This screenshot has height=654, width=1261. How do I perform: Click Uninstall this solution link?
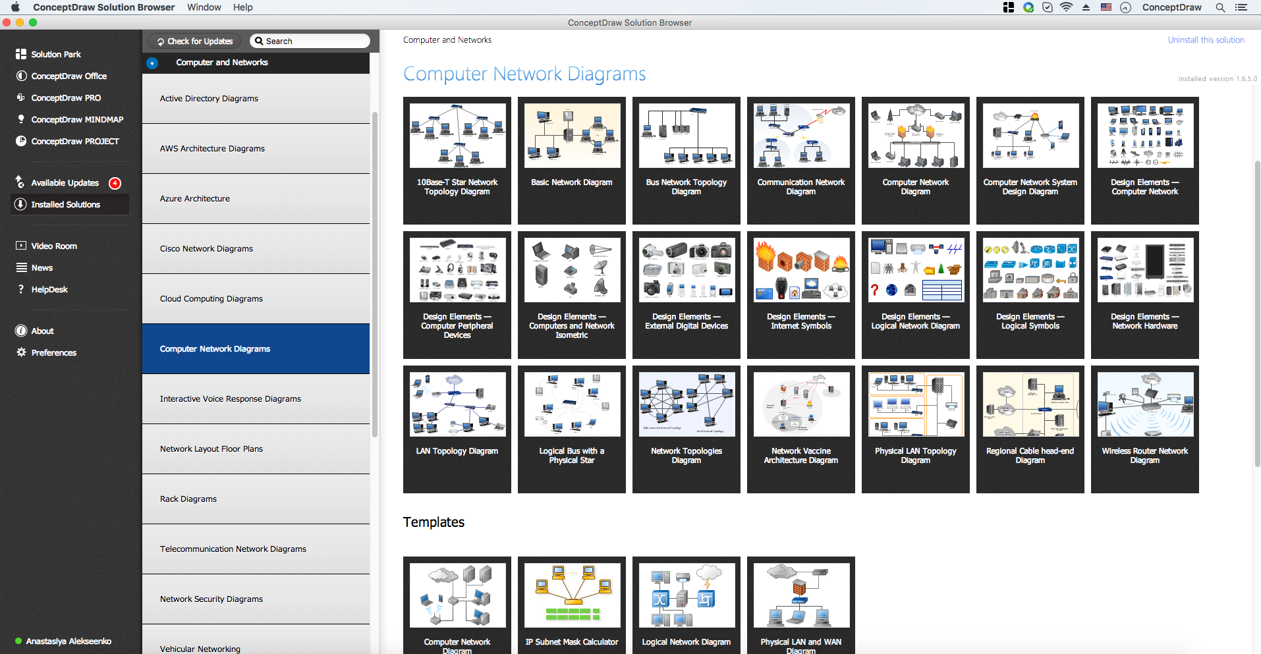tap(1206, 40)
